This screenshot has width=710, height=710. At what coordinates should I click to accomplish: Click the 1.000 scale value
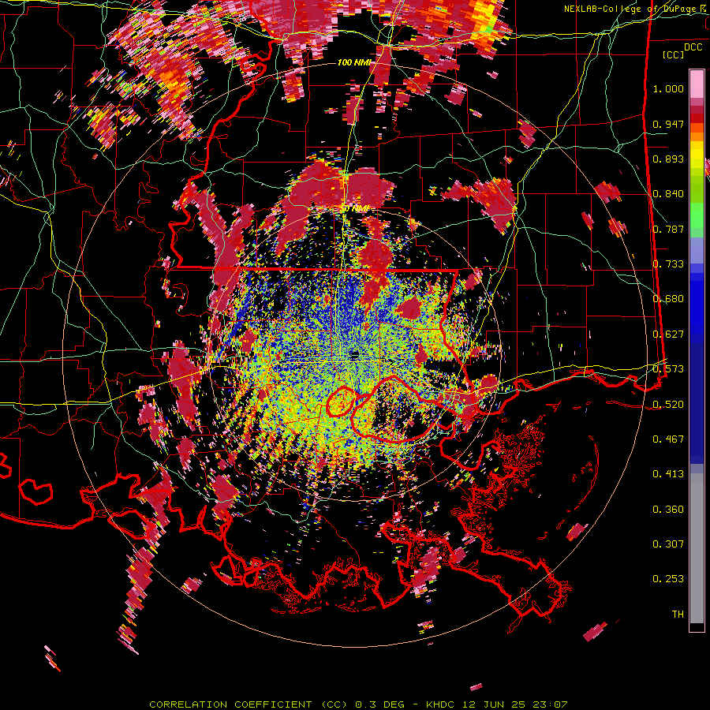coord(668,88)
